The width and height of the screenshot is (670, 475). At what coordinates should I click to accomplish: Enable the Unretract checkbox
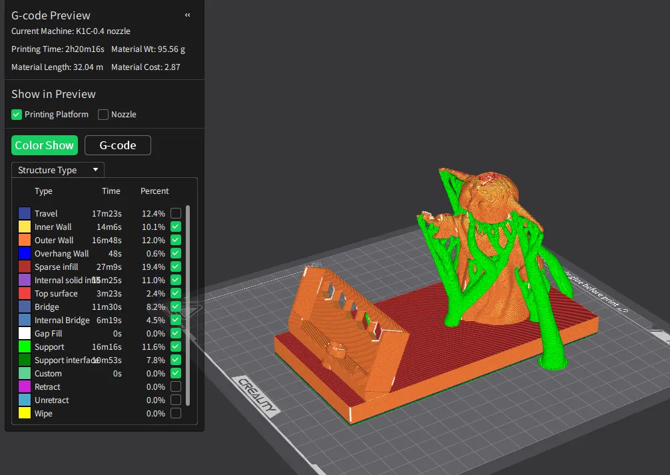[176, 400]
